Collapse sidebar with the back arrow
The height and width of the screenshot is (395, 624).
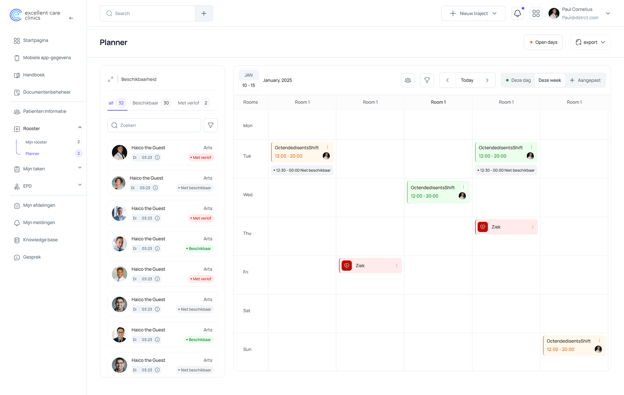pyautogui.click(x=71, y=18)
